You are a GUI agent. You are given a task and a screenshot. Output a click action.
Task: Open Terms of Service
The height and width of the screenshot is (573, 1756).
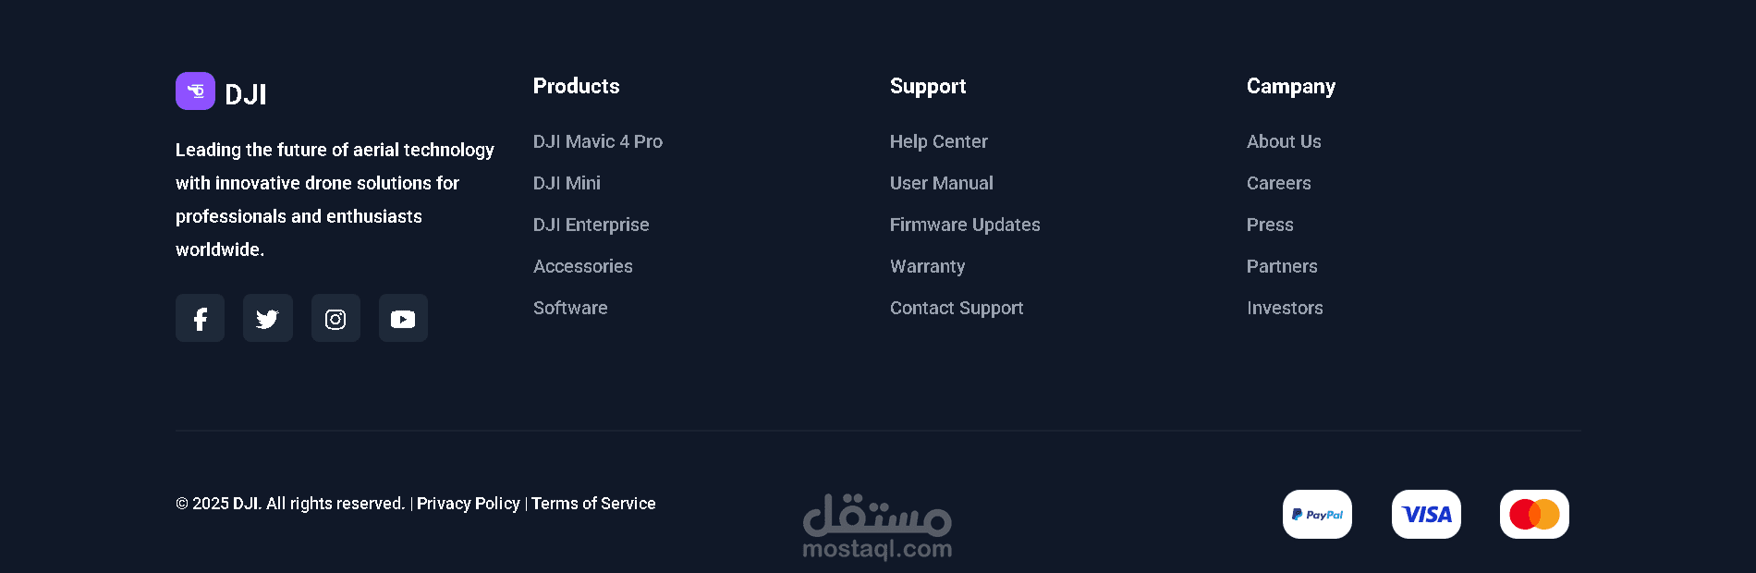point(592,504)
